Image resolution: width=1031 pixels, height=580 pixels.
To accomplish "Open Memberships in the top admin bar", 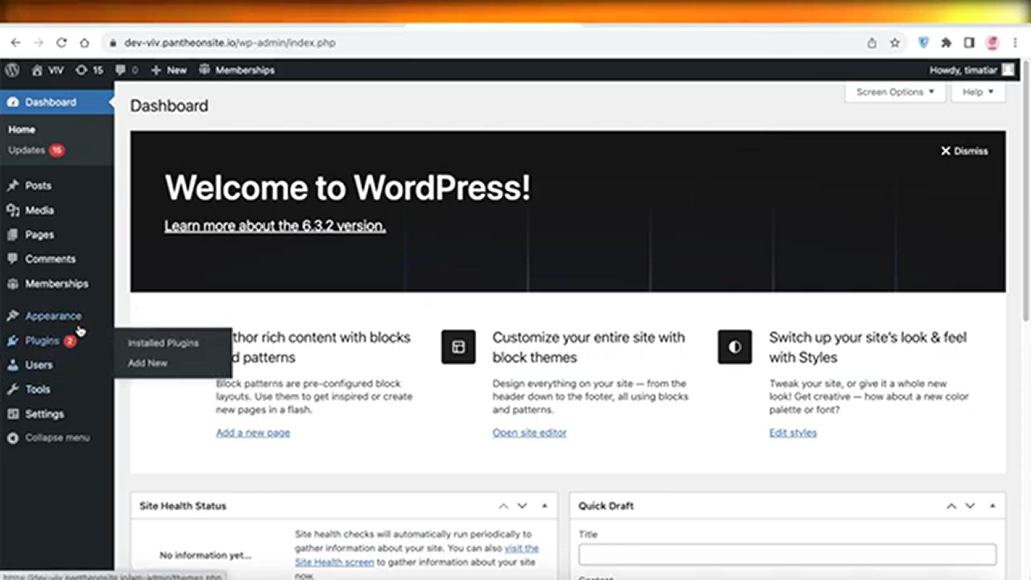I will click(237, 70).
